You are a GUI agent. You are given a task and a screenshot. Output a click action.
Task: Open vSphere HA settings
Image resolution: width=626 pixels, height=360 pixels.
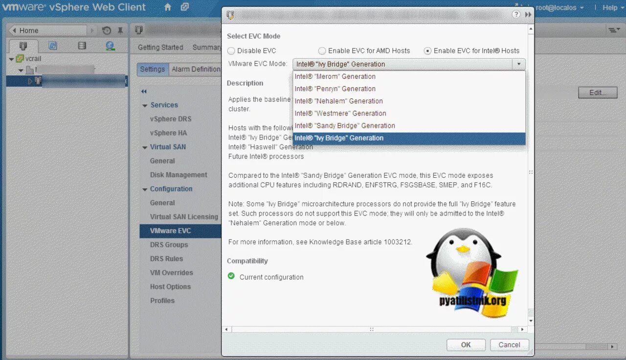169,133
